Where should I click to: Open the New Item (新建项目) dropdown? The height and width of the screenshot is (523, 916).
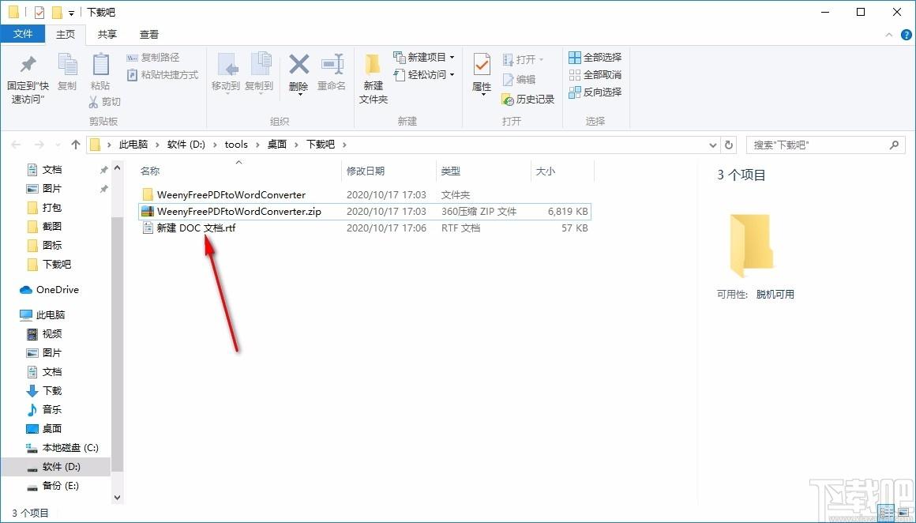(452, 57)
